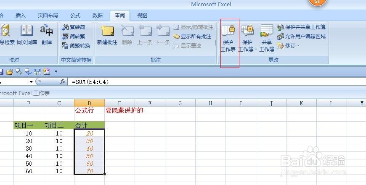Click the fx insert function button
The image size is (366, 185).
click(63, 81)
